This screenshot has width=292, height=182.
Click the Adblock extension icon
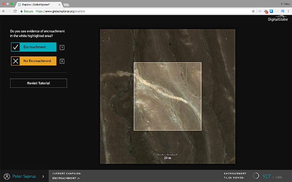point(266,11)
